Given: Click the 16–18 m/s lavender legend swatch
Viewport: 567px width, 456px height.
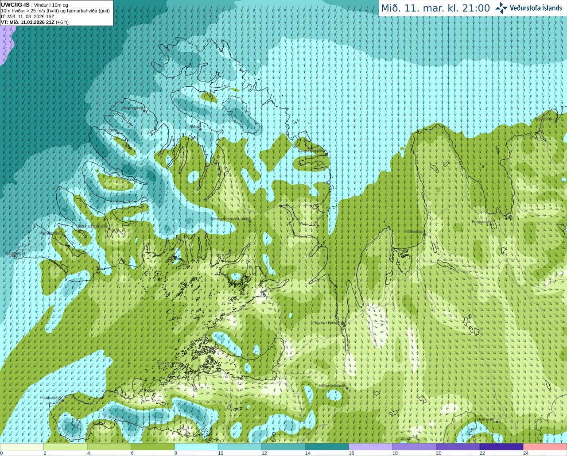Looking at the screenshot, I should (x=371, y=446).
